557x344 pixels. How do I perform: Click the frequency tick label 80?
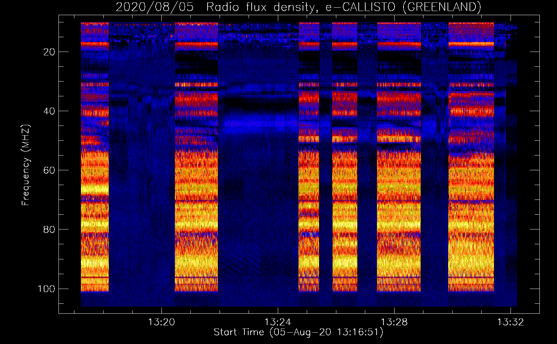pyautogui.click(x=49, y=229)
